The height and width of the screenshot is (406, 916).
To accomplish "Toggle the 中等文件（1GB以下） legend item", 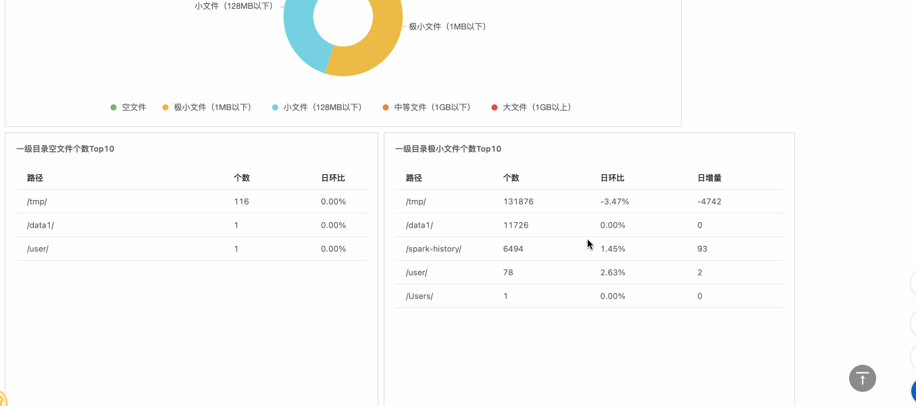I will pyautogui.click(x=428, y=107).
